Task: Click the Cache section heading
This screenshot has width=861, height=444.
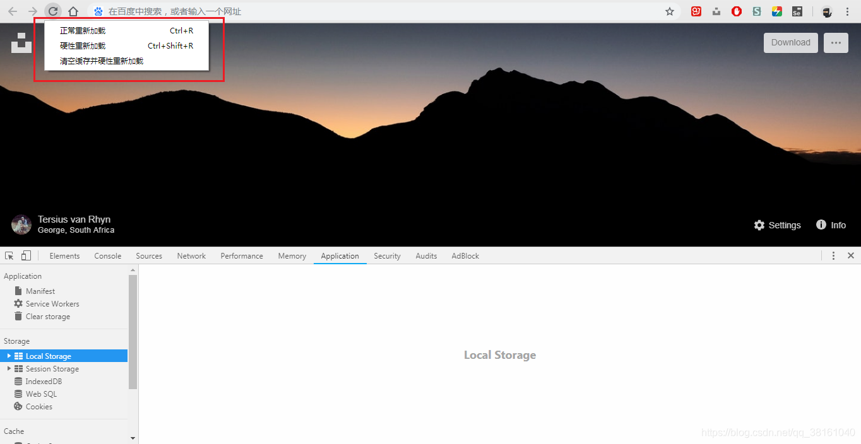Action: 14,431
